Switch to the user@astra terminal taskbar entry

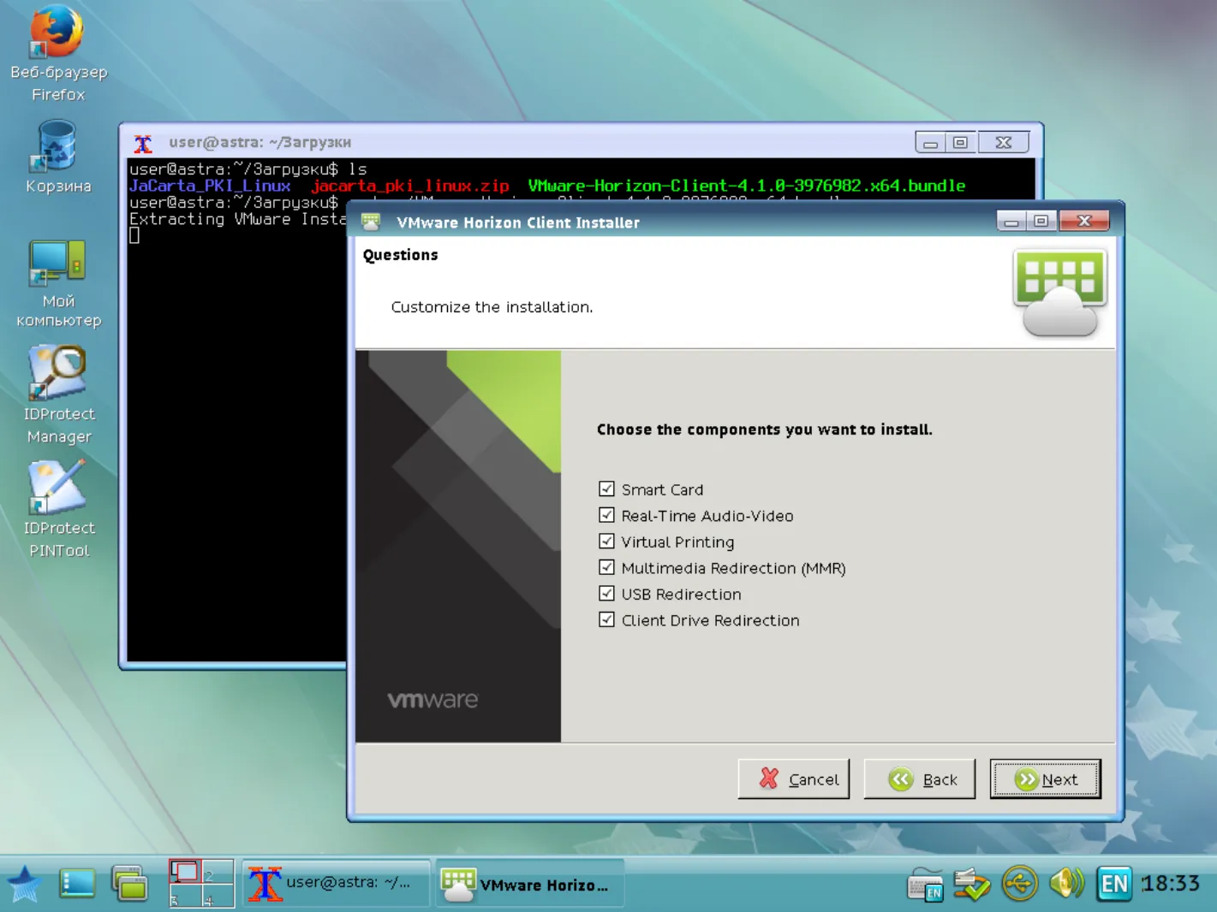tap(336, 884)
